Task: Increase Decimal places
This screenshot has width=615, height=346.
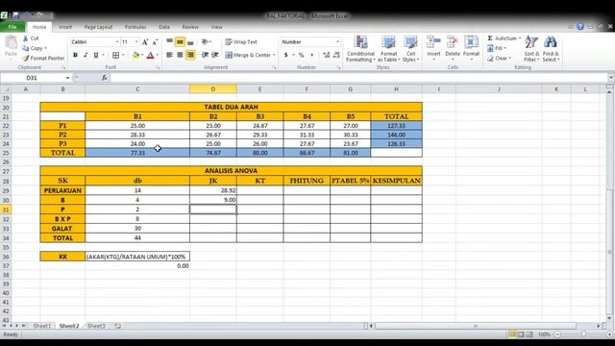Action: coord(327,56)
